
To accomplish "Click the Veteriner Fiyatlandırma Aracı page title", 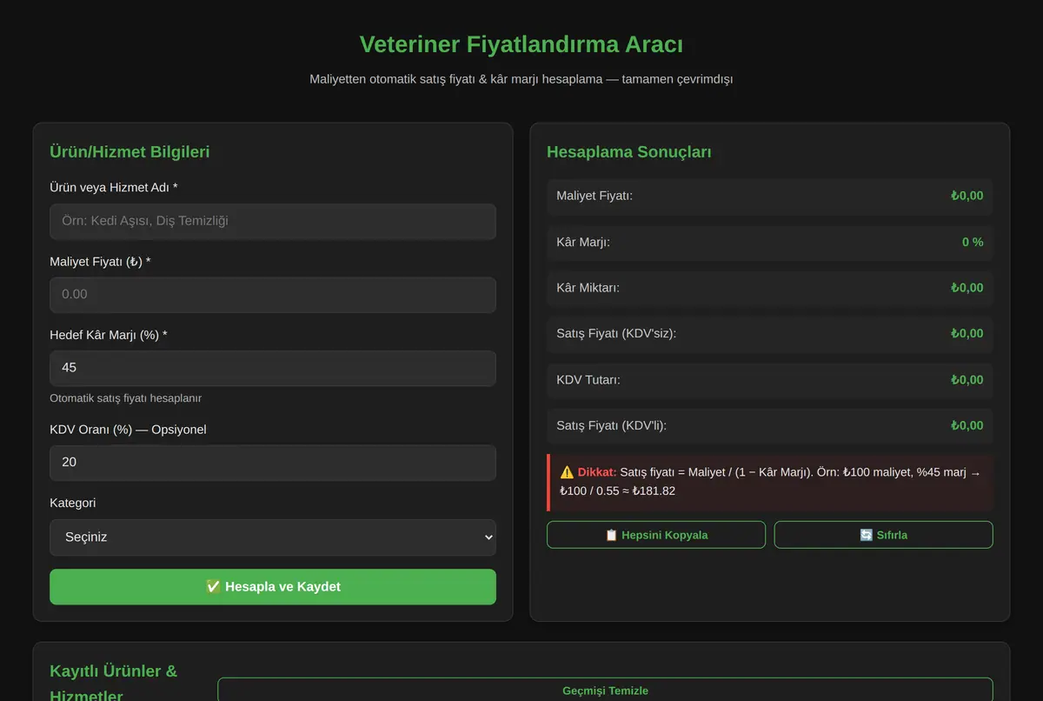I will point(521,44).
